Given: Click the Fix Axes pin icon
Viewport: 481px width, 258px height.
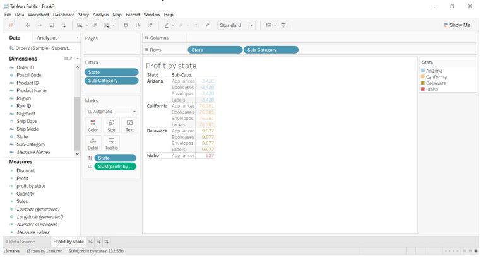Looking at the screenshot, I should tap(208, 25).
